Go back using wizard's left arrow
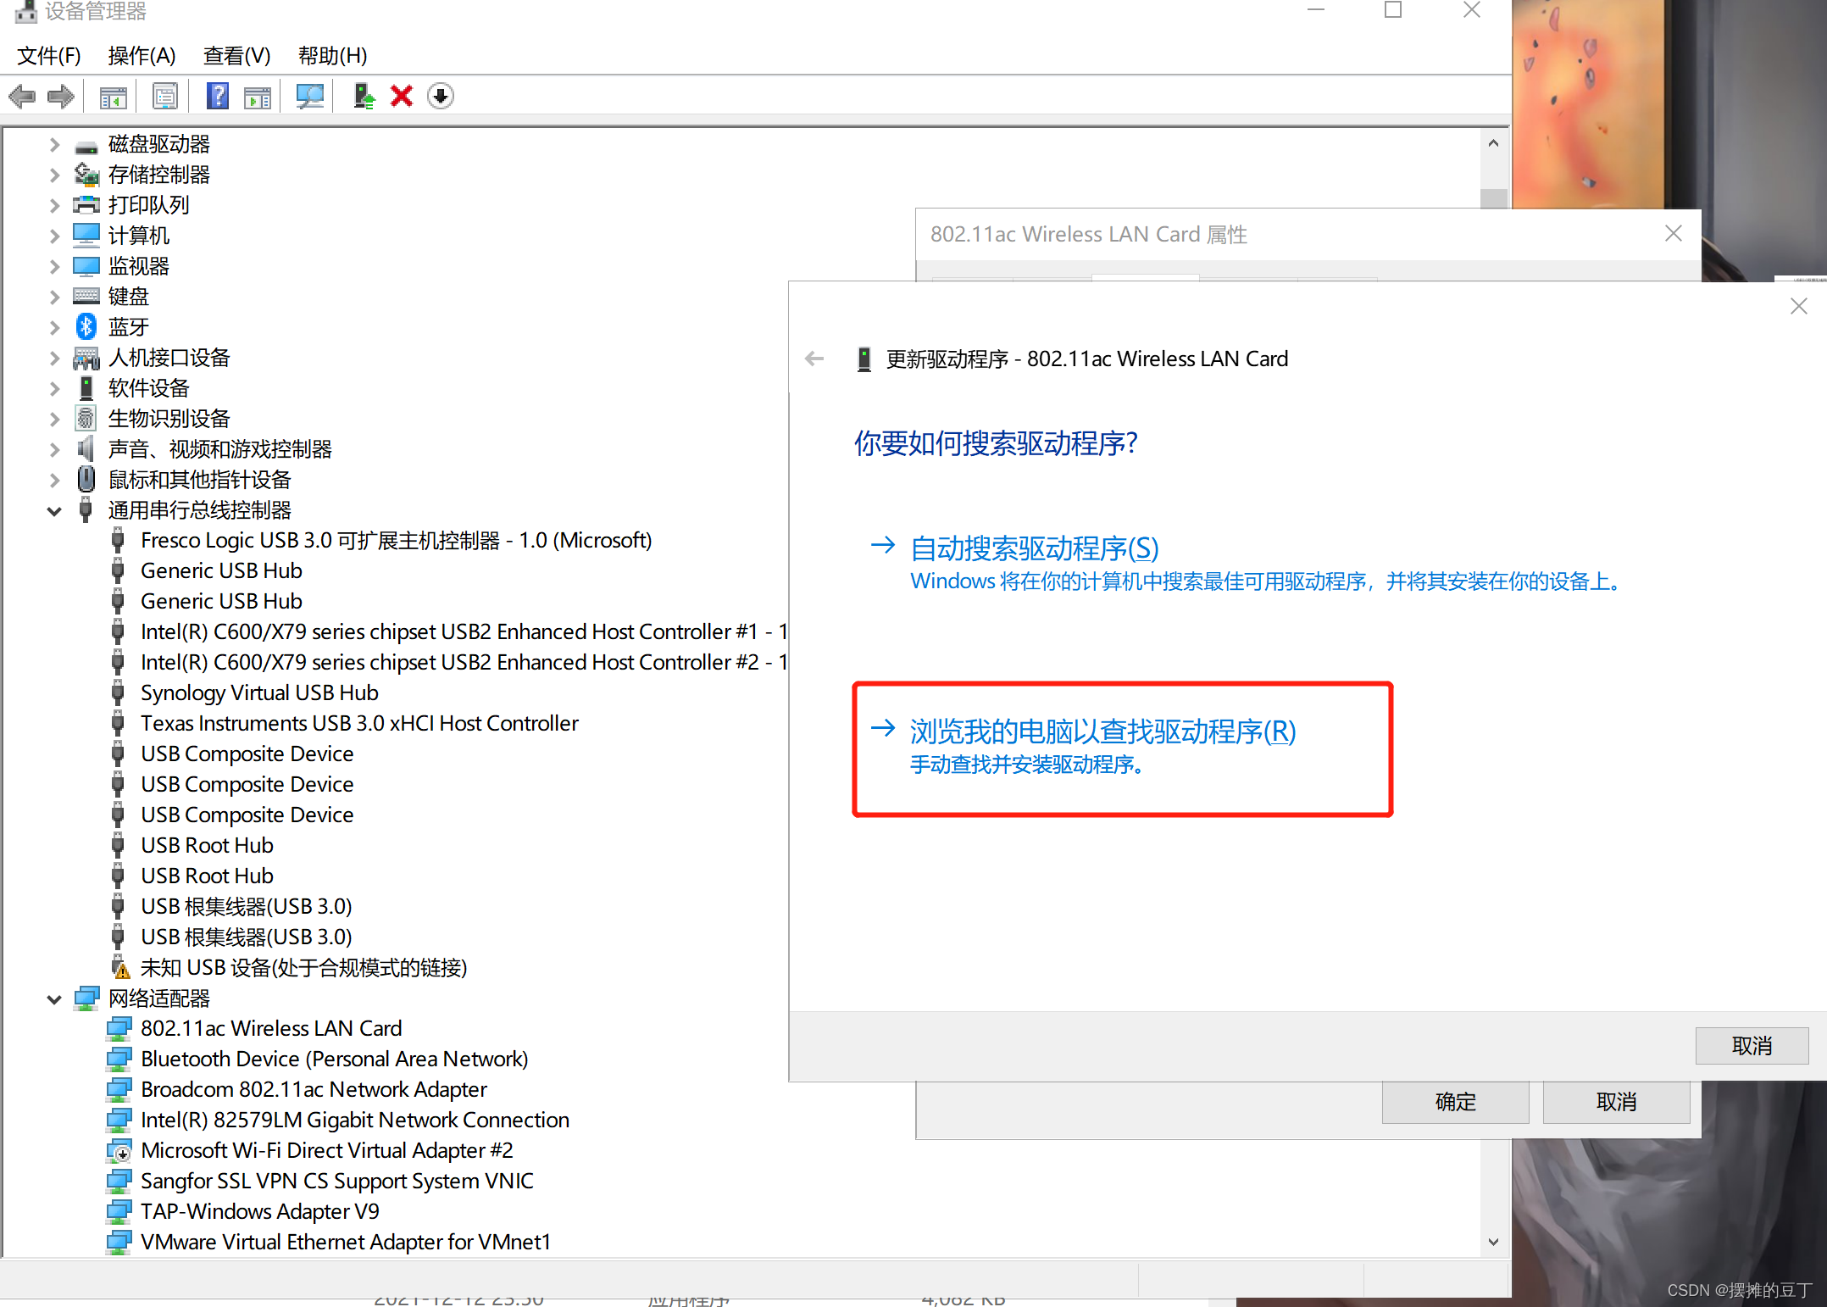The image size is (1827, 1307). [814, 359]
